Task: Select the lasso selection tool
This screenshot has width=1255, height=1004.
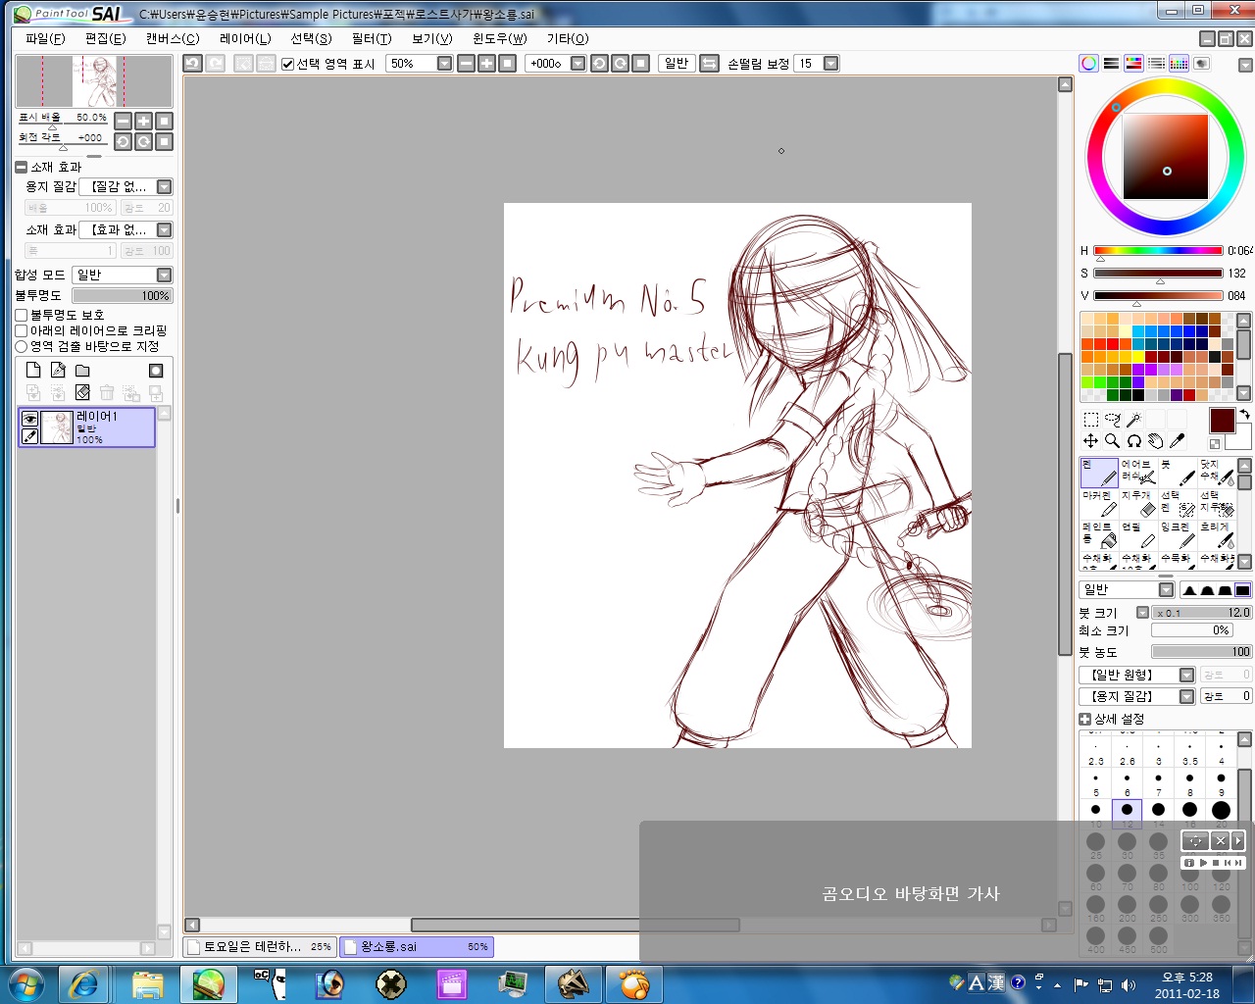Action: coord(1112,420)
